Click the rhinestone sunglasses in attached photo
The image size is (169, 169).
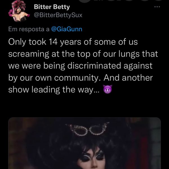point(88,129)
